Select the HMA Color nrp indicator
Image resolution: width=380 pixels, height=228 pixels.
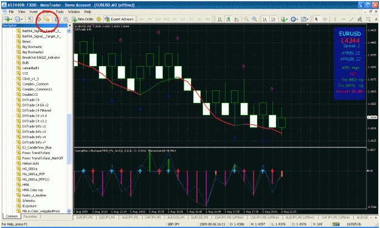(x=33, y=190)
